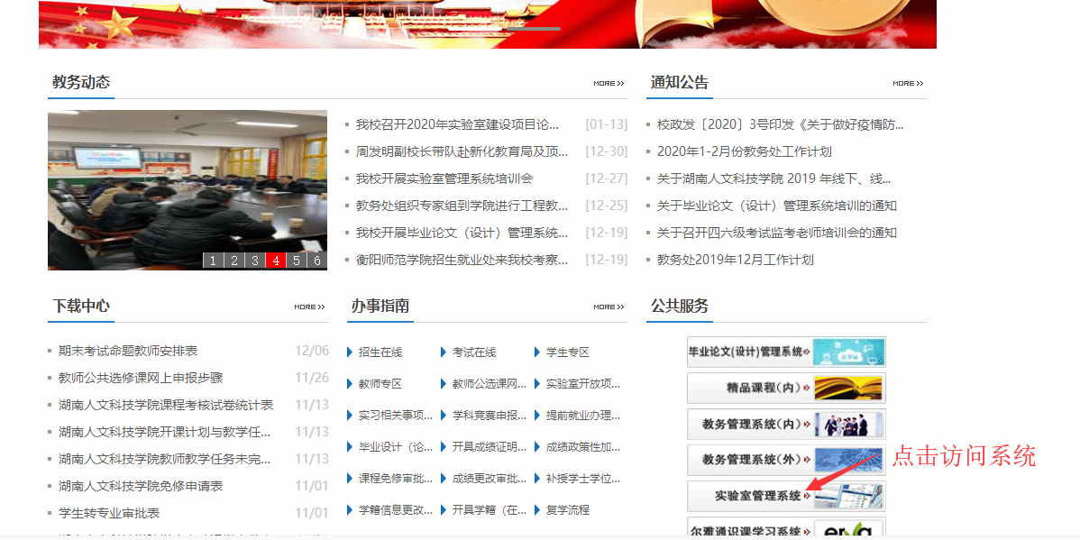
Task: Open 教务管理系统(外) banner button
Action: pyautogui.click(x=785, y=460)
